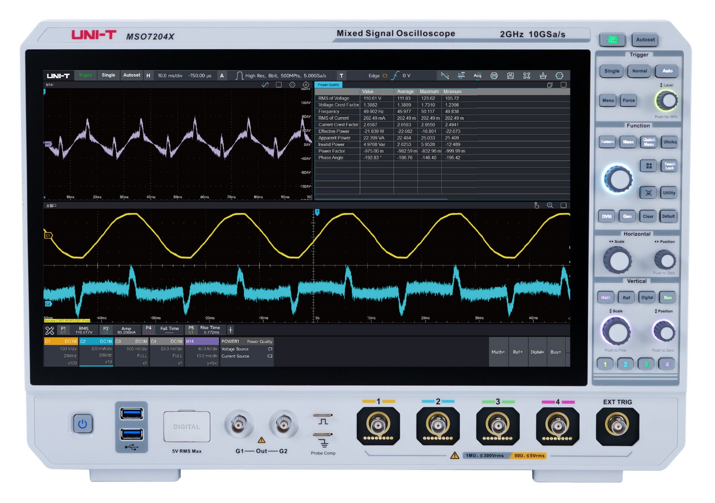Click the trigger histogram icon on the toolbar
The image size is (715, 503).
point(462,76)
